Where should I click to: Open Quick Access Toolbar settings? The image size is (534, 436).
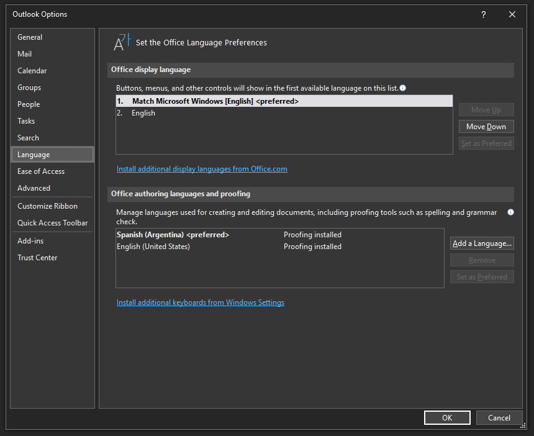click(x=52, y=223)
